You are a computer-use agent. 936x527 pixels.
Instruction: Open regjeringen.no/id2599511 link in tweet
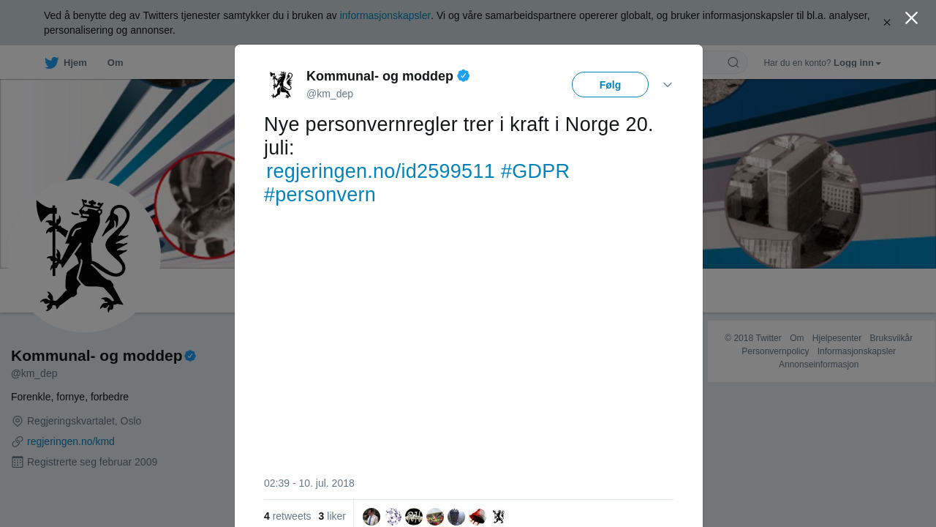tap(380, 171)
